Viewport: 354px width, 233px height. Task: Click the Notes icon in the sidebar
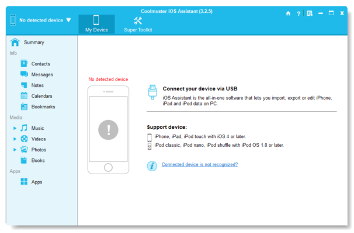pyautogui.click(x=24, y=85)
